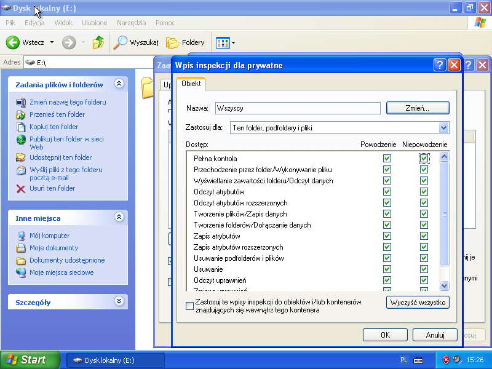Toggle the Foldery pane icon

click(x=173, y=42)
